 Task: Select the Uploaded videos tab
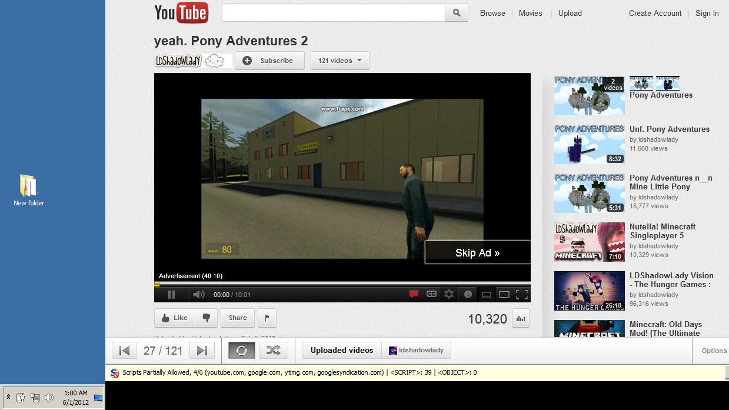coord(342,350)
